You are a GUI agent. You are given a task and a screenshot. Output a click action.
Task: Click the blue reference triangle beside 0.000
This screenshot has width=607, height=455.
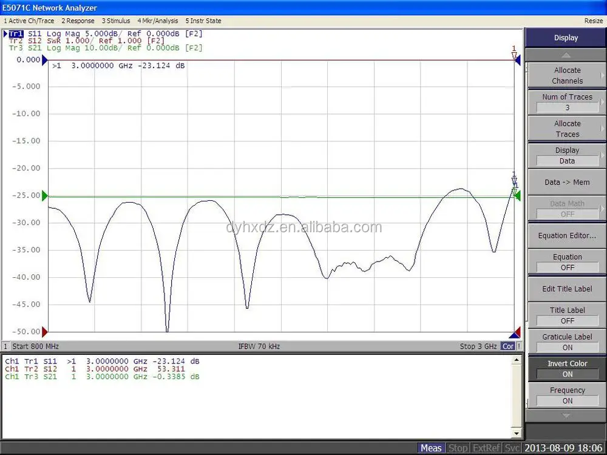pos(44,60)
